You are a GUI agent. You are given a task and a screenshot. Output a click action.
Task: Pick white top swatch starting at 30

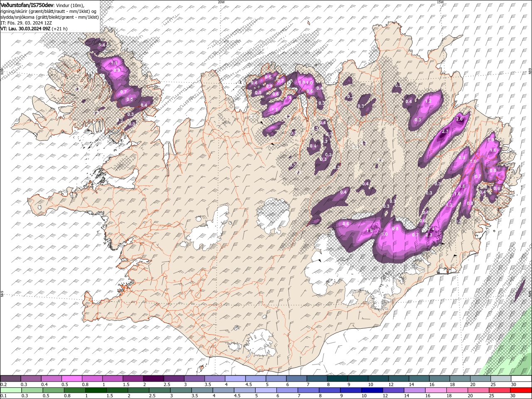tap(521, 379)
